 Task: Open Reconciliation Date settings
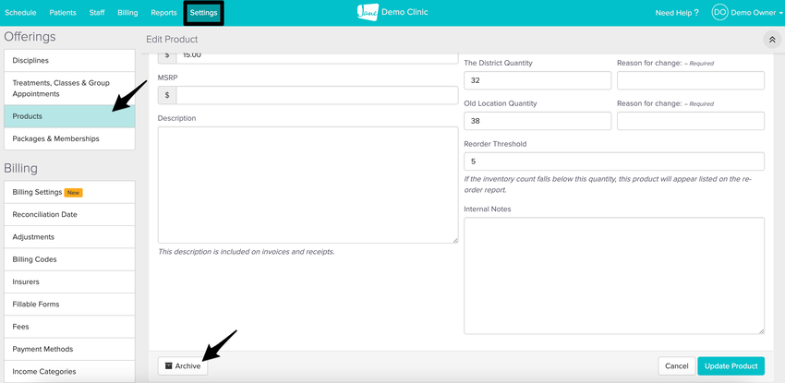coord(69,214)
